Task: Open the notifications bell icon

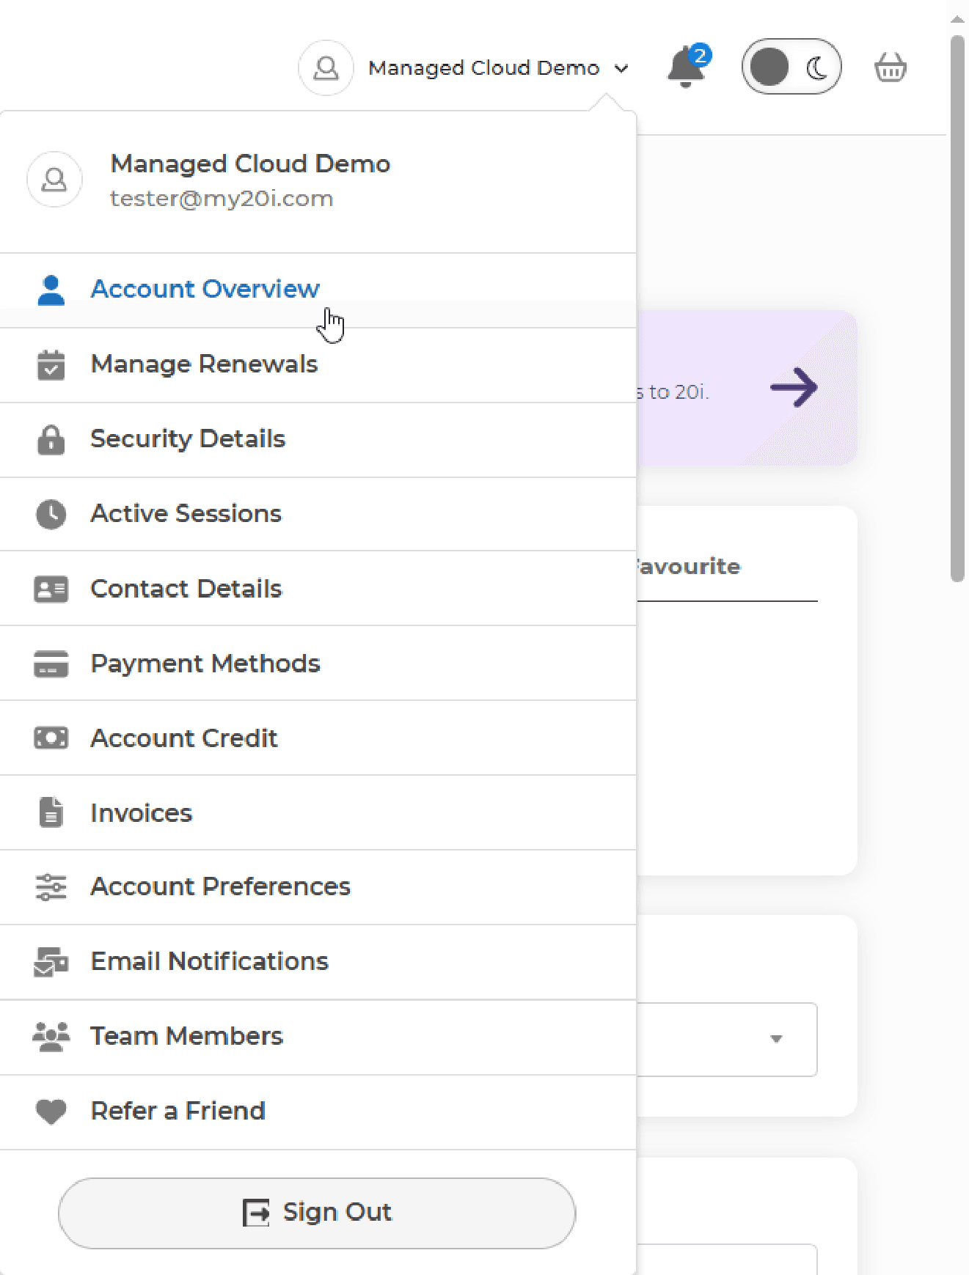Action: pos(685,67)
